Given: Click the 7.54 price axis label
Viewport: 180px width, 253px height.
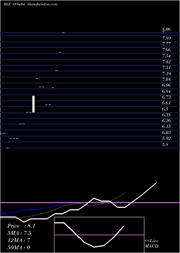Looking at the screenshot, I should (166, 56).
